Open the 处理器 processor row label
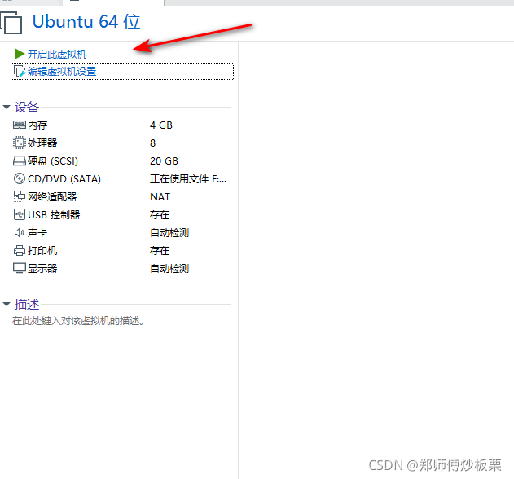Screen dimensions: 514x479 tap(42, 143)
